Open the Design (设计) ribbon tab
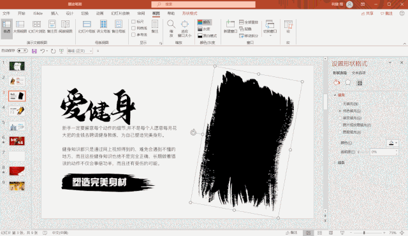408x236 pixels. pyautogui.click(x=69, y=13)
